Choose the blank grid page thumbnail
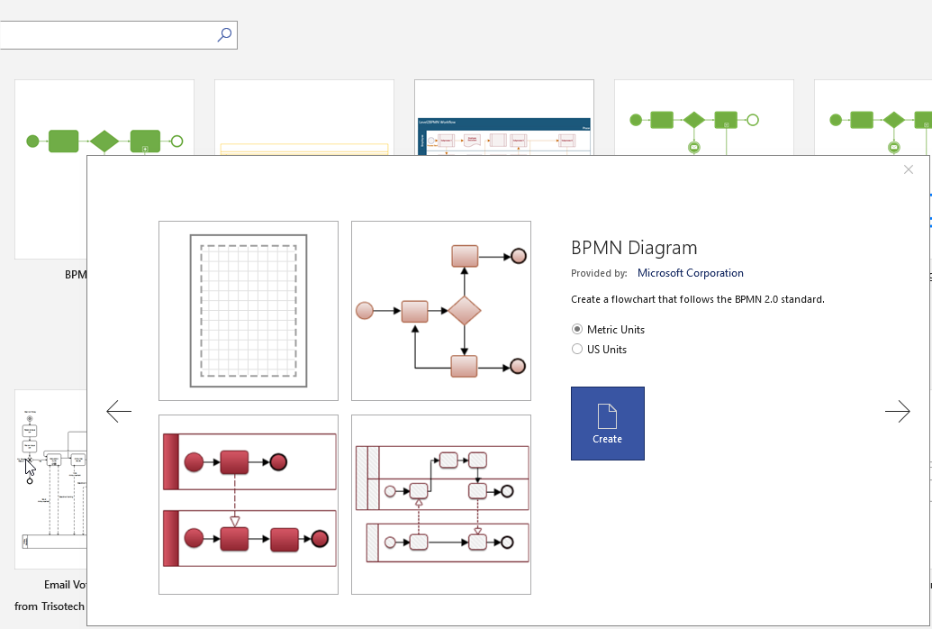The image size is (932, 629). click(249, 311)
